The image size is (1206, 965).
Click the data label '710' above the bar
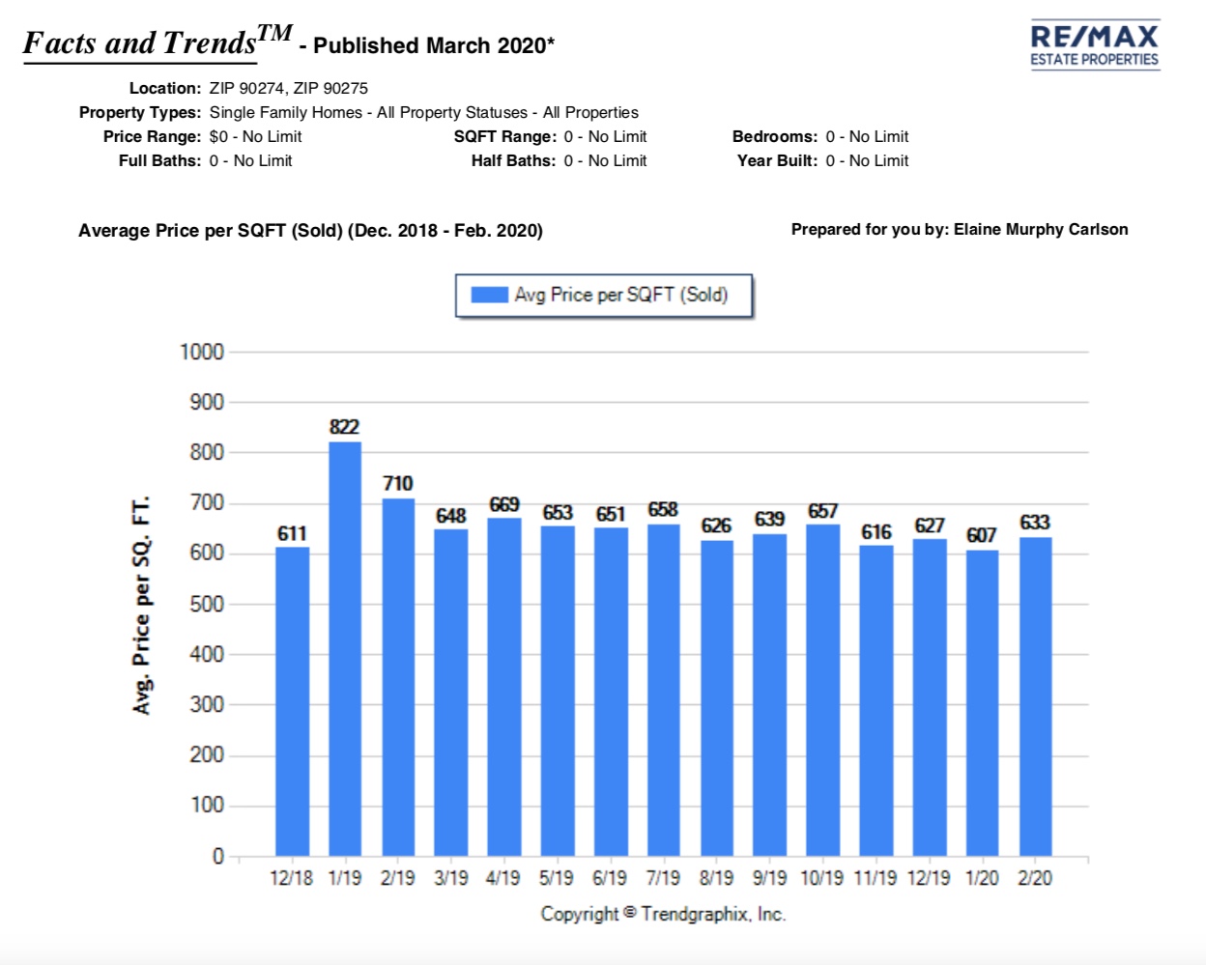coord(397,483)
